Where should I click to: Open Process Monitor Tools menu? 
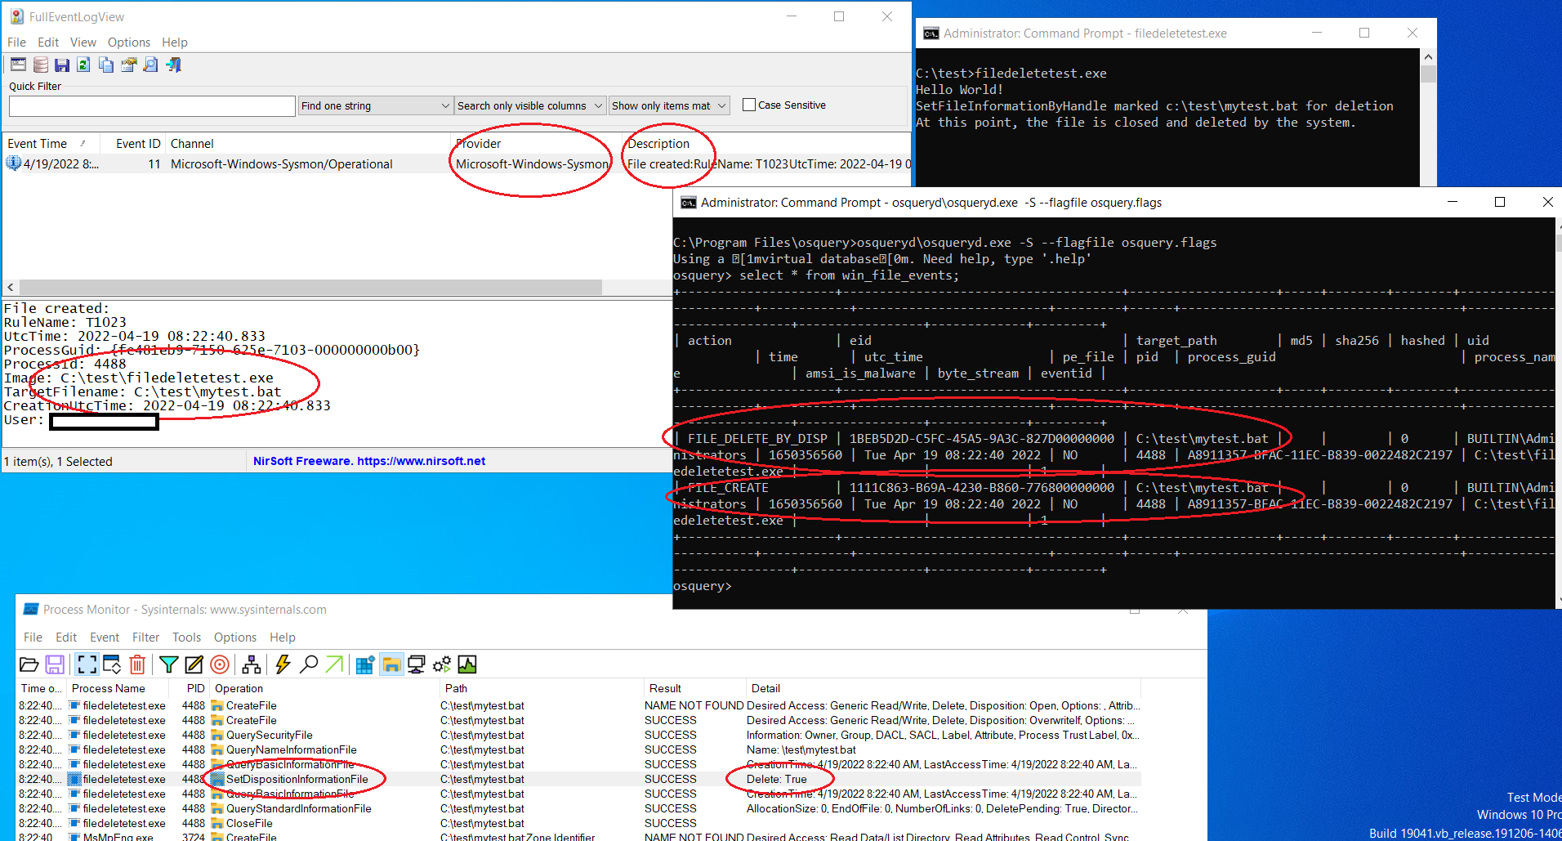click(x=186, y=637)
